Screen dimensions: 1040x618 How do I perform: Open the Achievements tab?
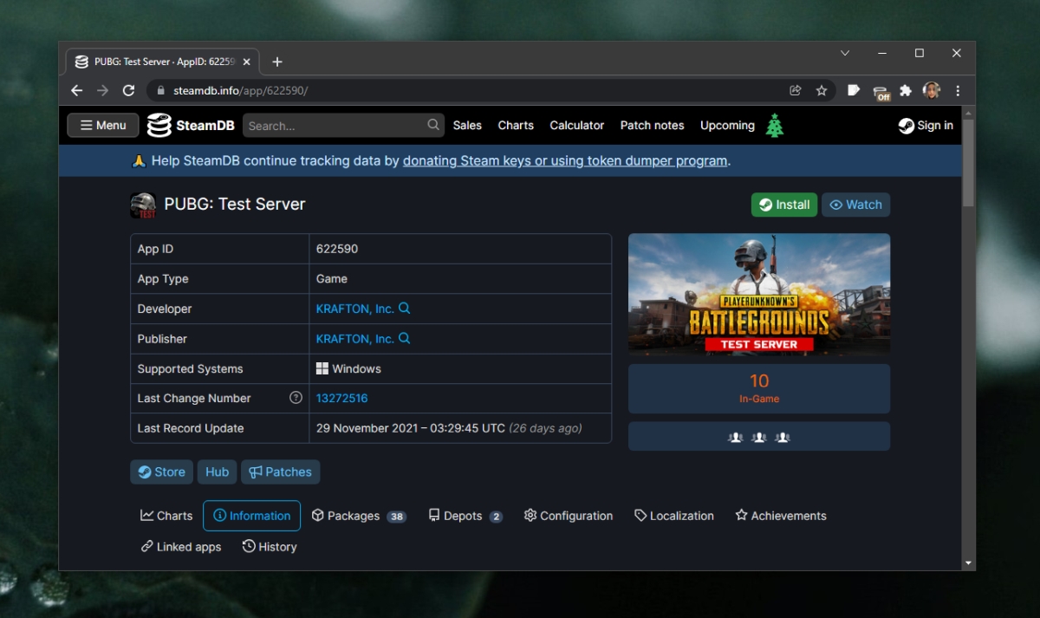click(781, 516)
